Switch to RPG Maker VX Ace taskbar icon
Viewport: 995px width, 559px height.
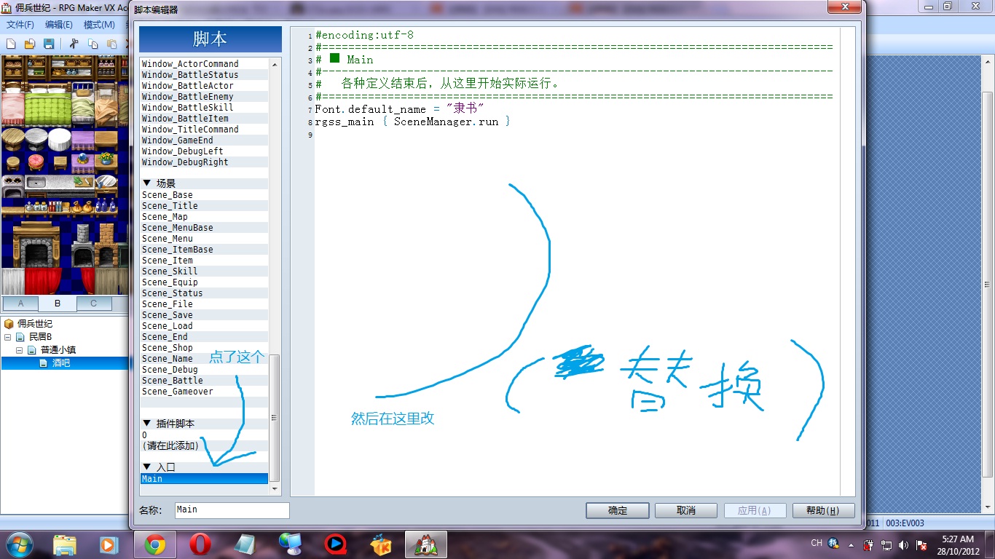(425, 544)
